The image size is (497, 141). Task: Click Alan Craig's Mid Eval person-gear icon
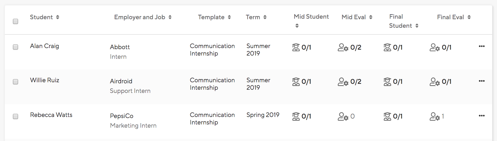point(343,47)
